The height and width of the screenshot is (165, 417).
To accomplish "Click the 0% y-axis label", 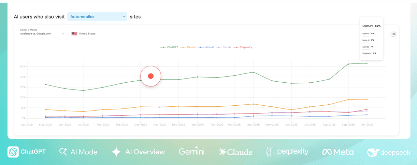I will click(23, 118).
